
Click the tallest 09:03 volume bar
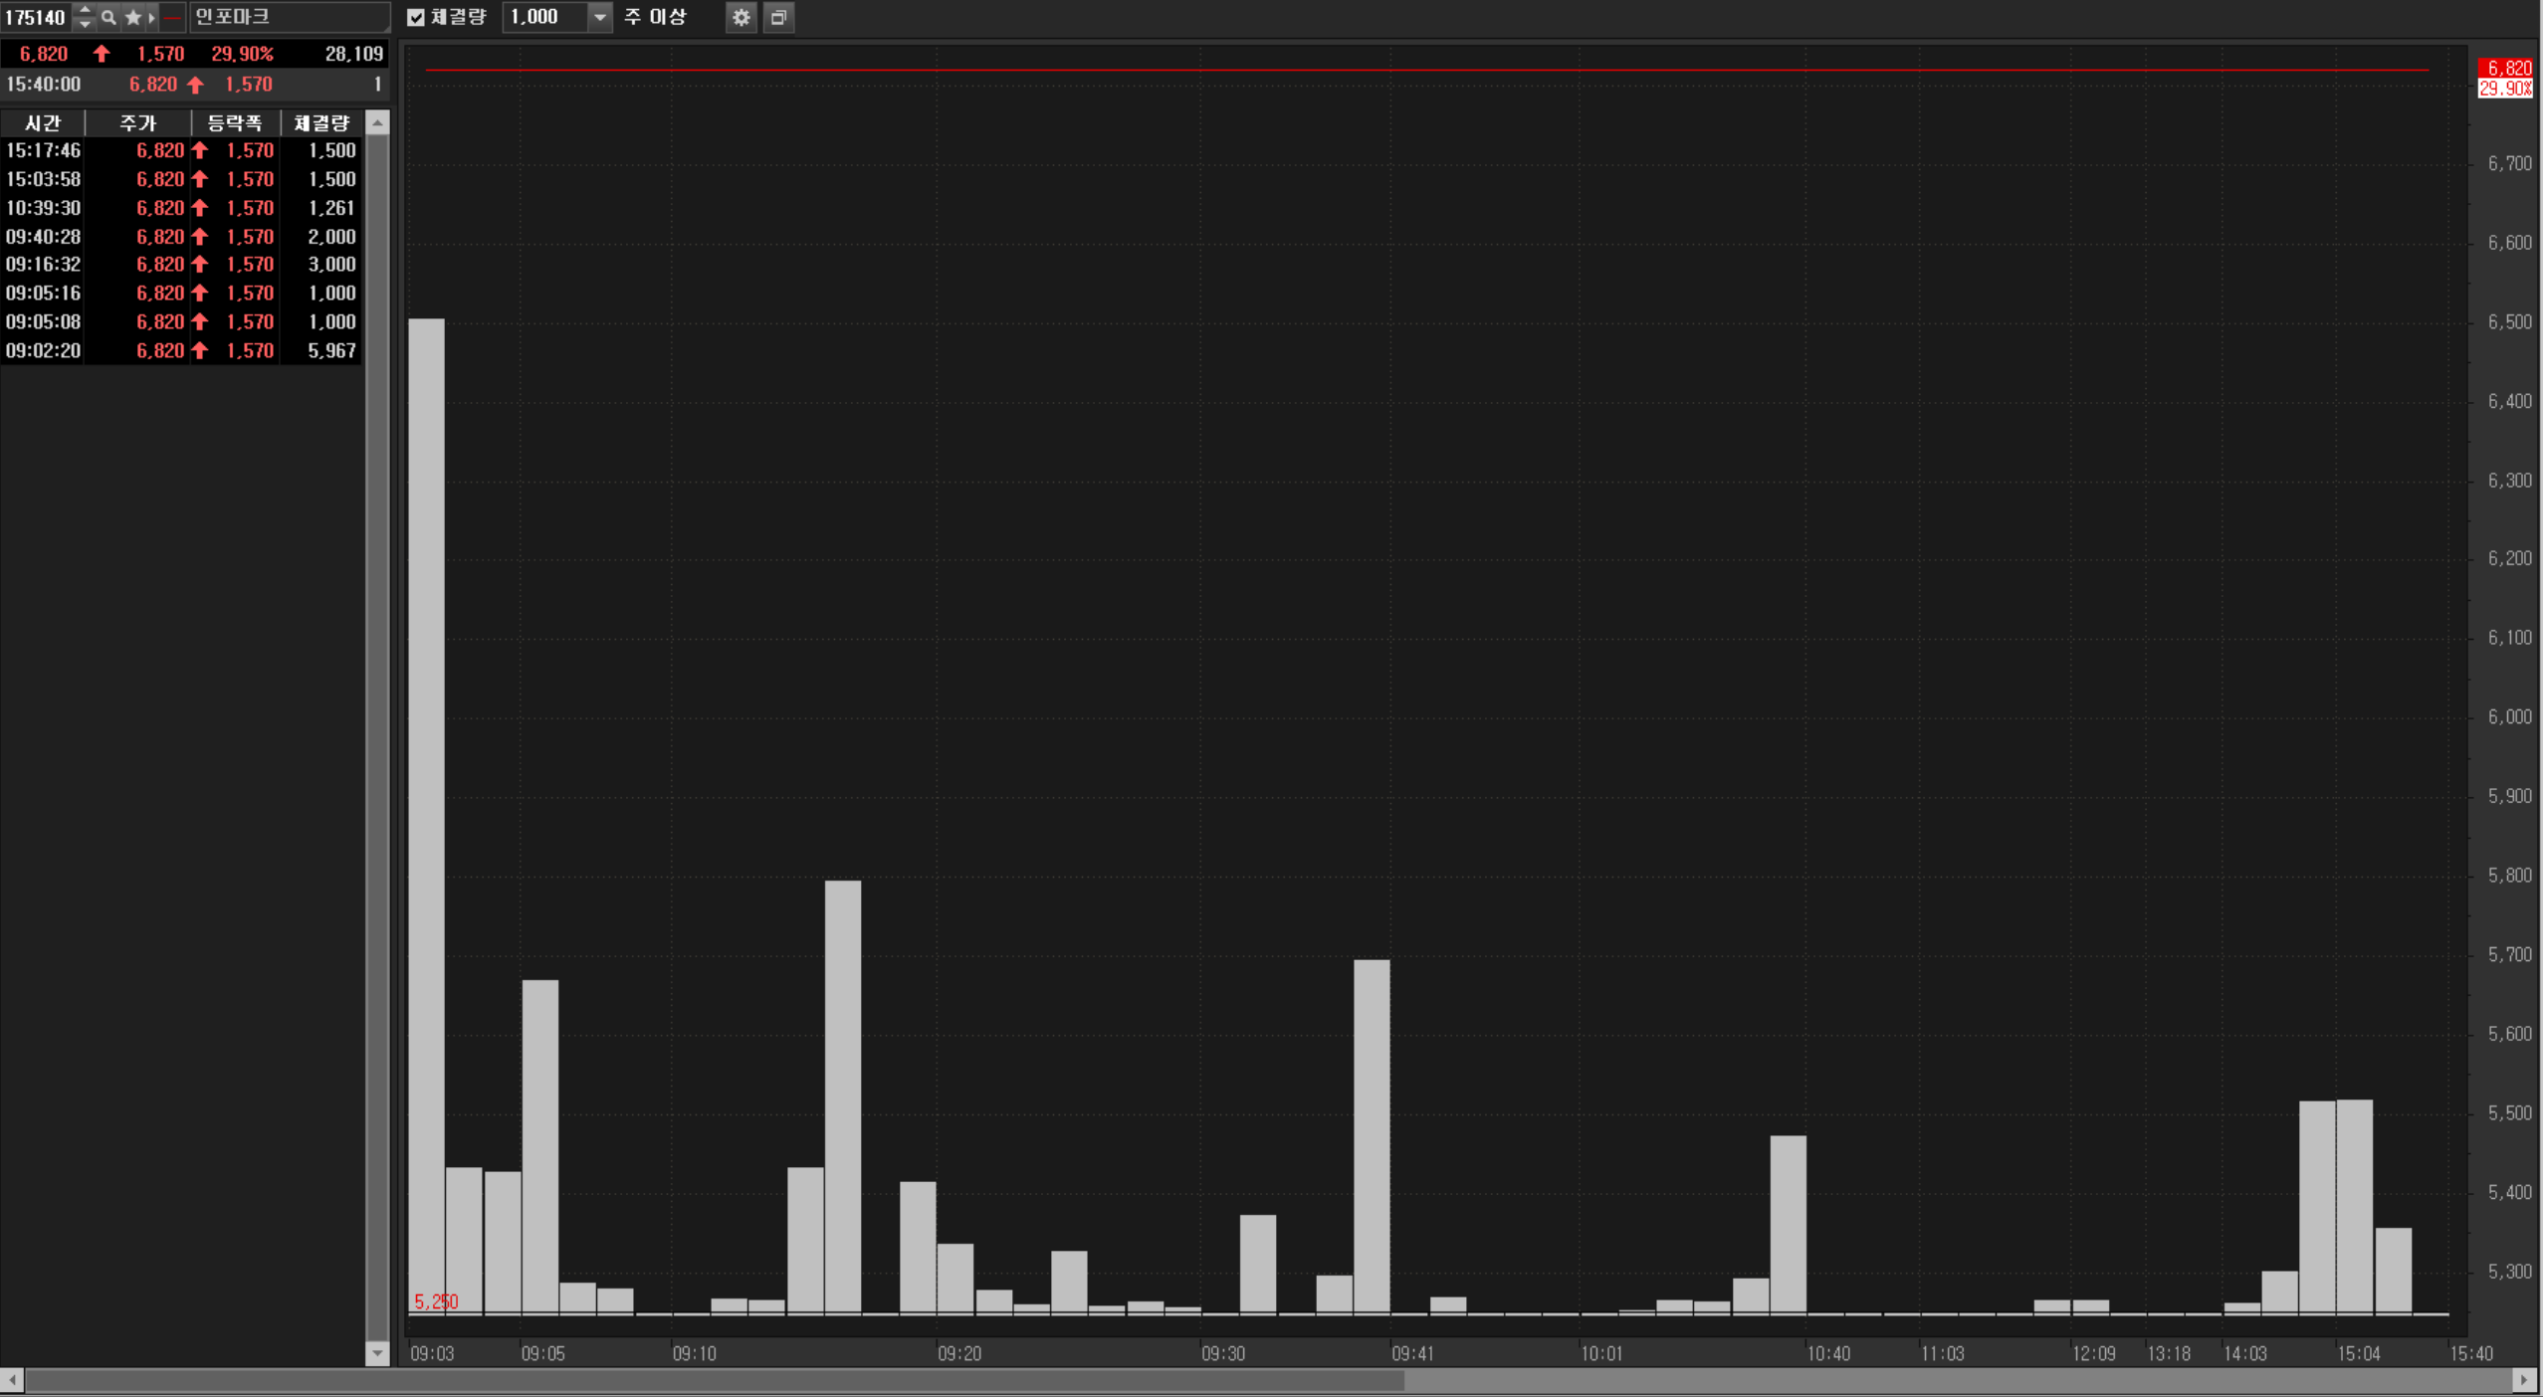pyautogui.click(x=426, y=816)
